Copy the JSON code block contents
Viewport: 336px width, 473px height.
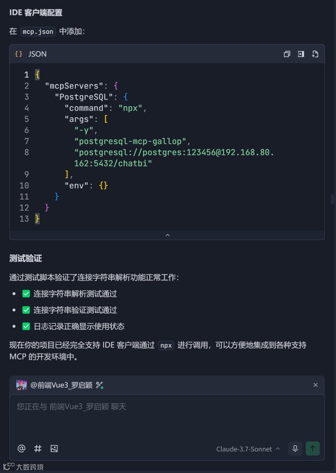pos(287,54)
